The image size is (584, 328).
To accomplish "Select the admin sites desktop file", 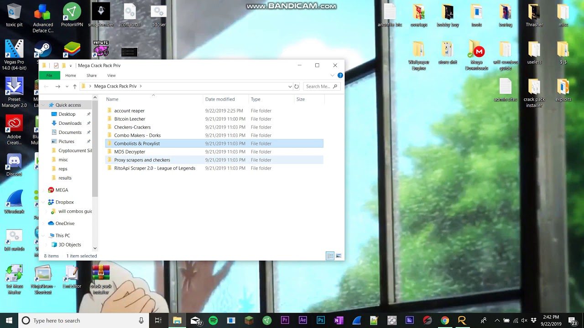I will [x=506, y=90].
